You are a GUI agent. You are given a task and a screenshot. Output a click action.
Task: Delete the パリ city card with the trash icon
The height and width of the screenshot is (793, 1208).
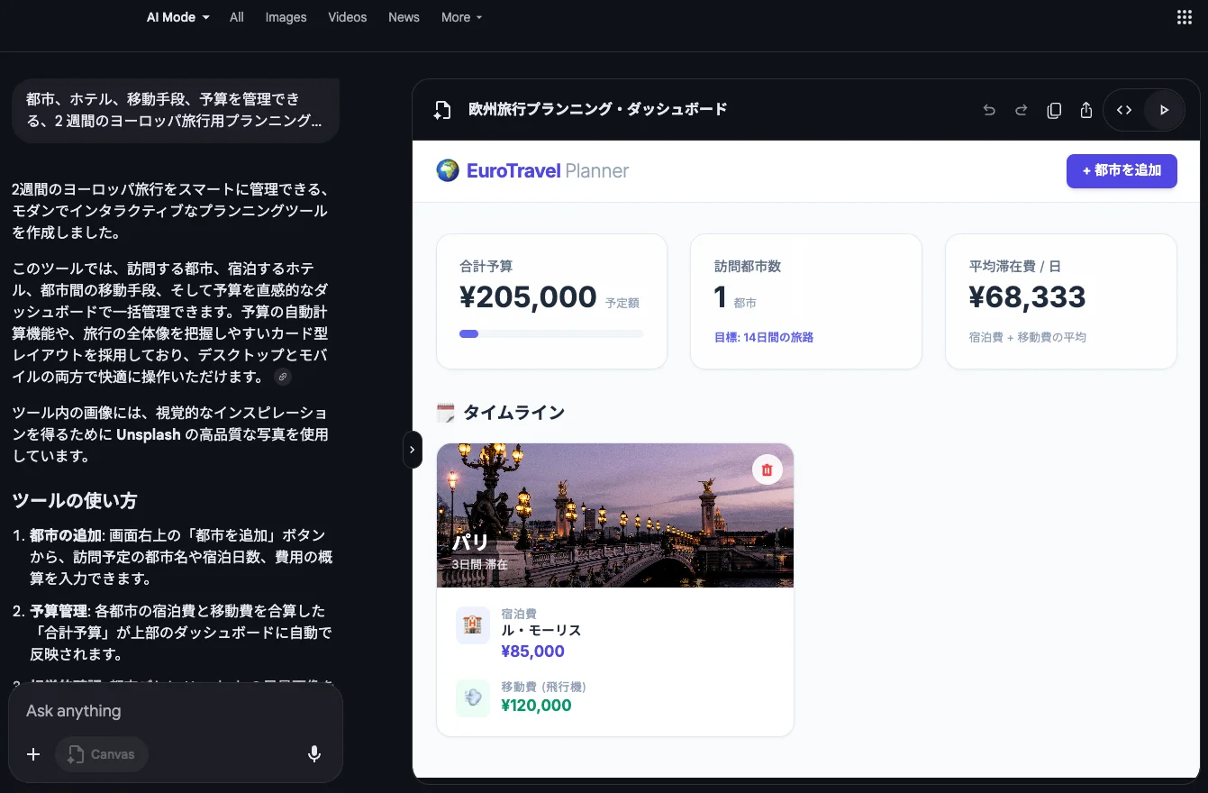(767, 469)
